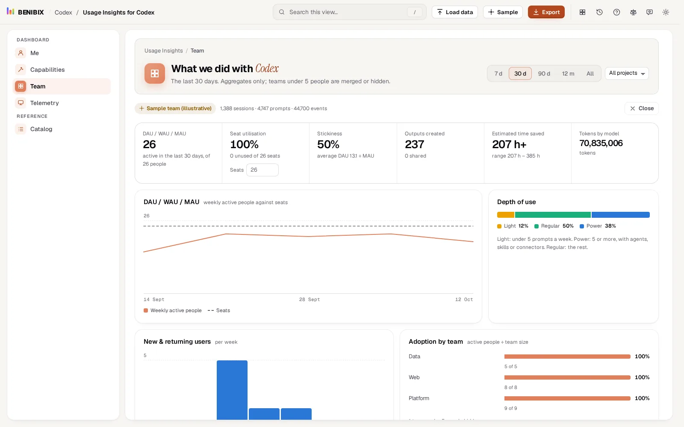This screenshot has width=684, height=427.
Task: Select the 90 d time range
Action: point(544,73)
